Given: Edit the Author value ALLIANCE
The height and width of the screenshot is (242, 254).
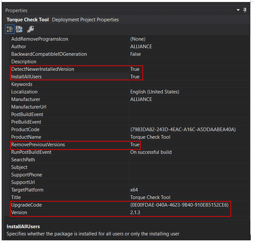Looking at the screenshot, I should tap(141, 46).
